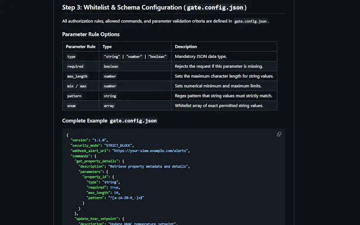This screenshot has width=360, height=225.
Task: Click the Parameter Rule Options heading
Action: tap(91, 35)
